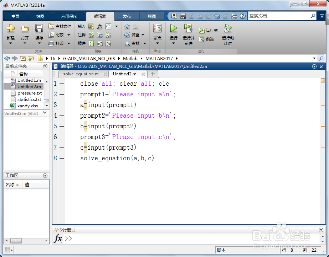This screenshot has height=257, width=329.
Task: Click the browse for folder icon
Action: 31,59
